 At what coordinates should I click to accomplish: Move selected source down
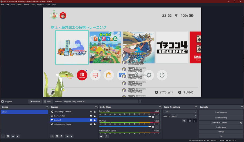click(71, 136)
